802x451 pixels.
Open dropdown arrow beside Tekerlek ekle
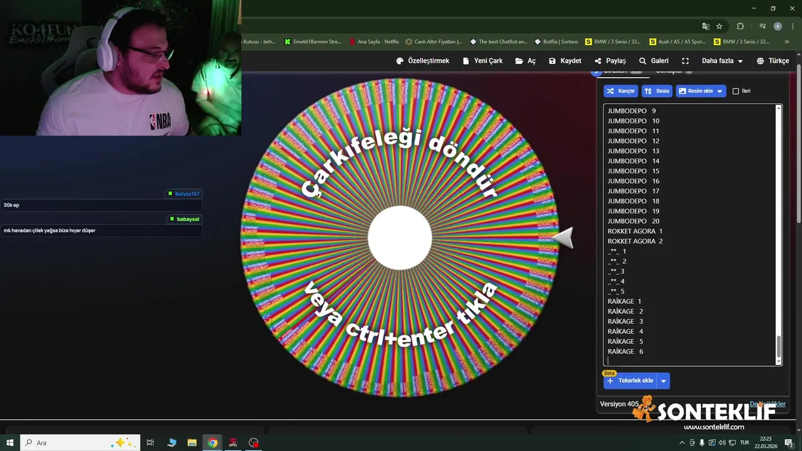(x=664, y=381)
